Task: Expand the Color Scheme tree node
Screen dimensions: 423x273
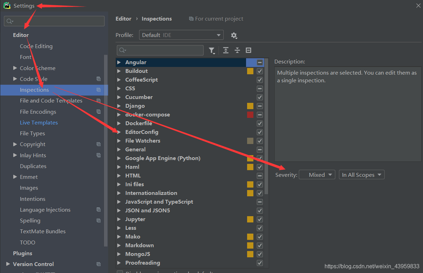Action: click(x=15, y=68)
